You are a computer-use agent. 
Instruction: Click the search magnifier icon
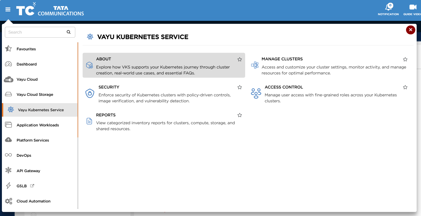tap(69, 32)
